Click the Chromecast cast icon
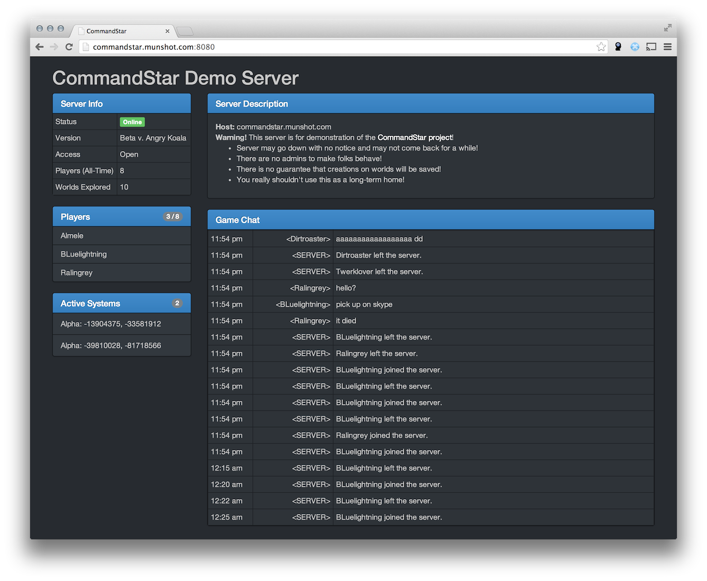Image resolution: width=707 pixels, height=581 pixels. click(x=651, y=47)
